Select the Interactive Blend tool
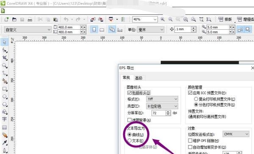The image size is (254, 154). point(5,135)
